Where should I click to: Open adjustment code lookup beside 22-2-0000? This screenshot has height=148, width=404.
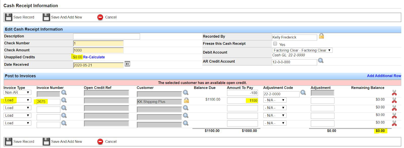coord(303,93)
